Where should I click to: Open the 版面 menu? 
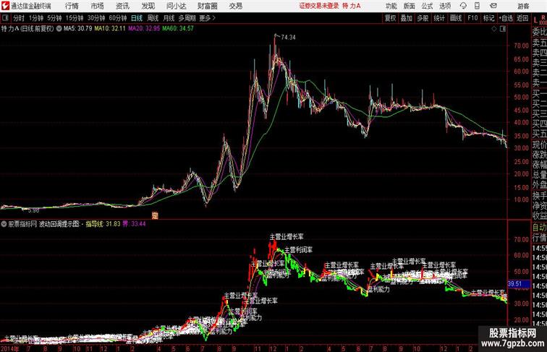coord(410,6)
